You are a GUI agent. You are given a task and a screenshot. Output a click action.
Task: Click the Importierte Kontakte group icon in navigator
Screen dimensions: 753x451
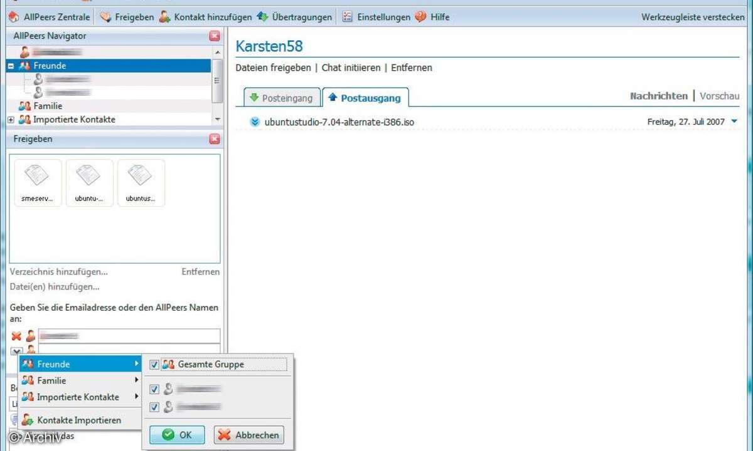[x=24, y=119]
